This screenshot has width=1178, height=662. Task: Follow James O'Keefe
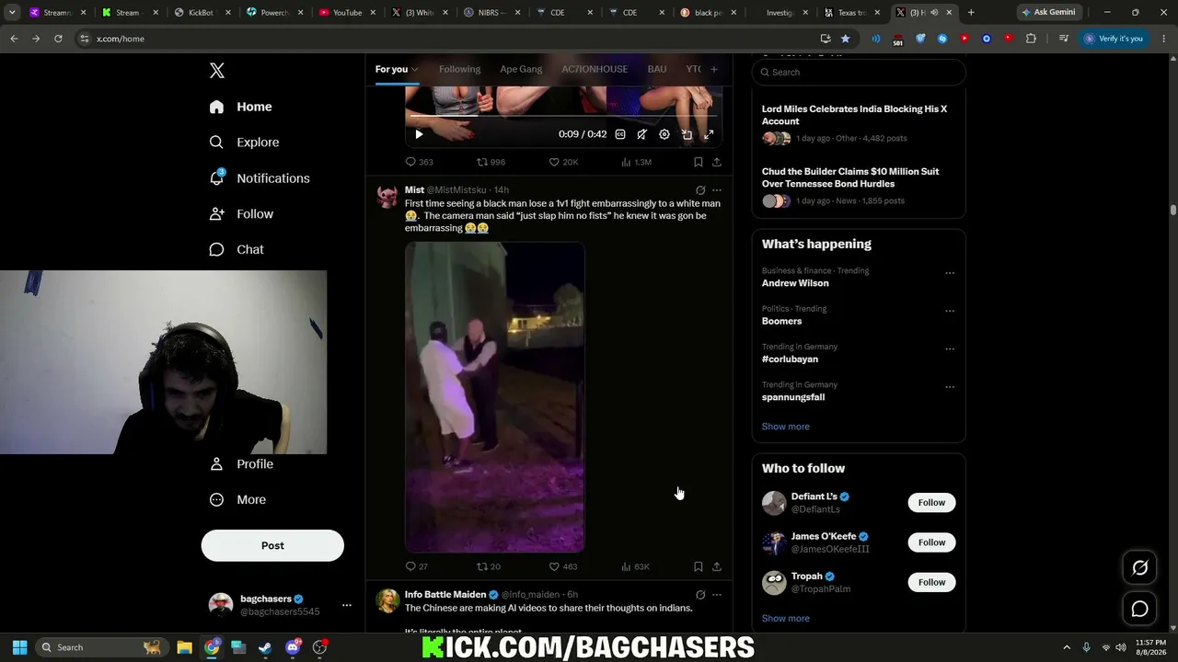[931, 542]
